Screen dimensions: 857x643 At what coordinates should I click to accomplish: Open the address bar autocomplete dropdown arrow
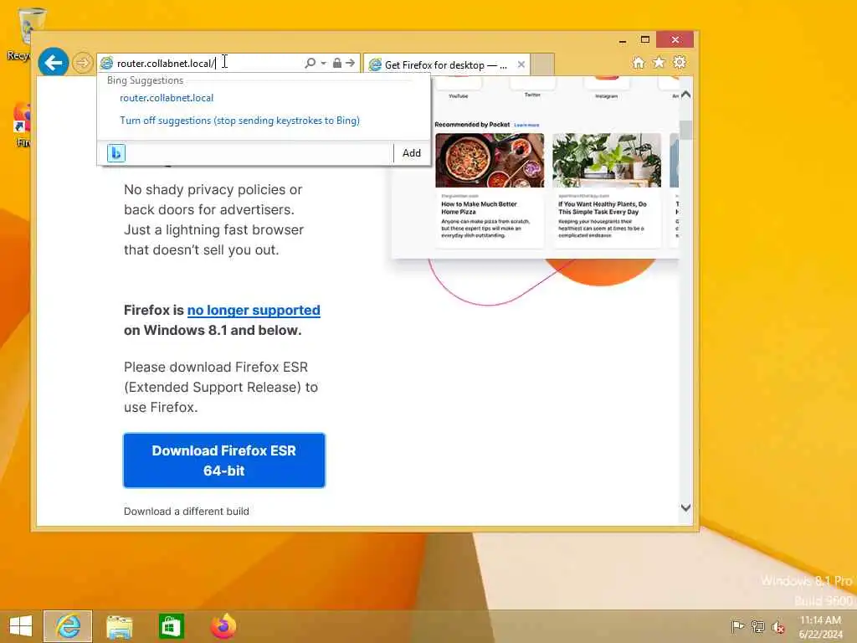(324, 64)
